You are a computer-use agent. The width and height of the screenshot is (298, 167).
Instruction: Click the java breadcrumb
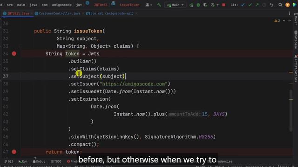[33, 5]
